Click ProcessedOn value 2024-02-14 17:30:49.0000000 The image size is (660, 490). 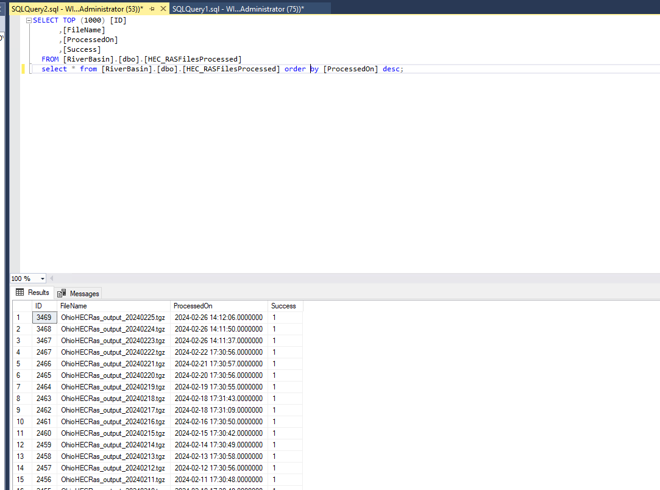click(219, 445)
